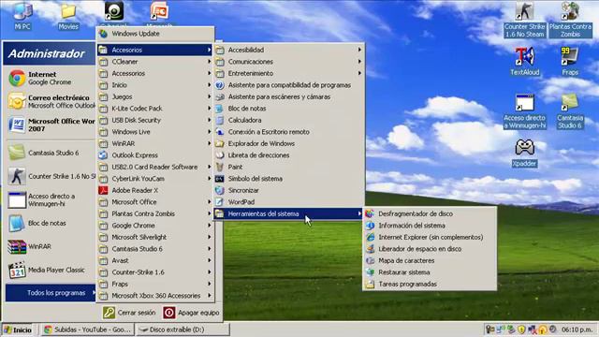
Task: Open Asistente para escáneres y cámaras
Action: point(288,96)
